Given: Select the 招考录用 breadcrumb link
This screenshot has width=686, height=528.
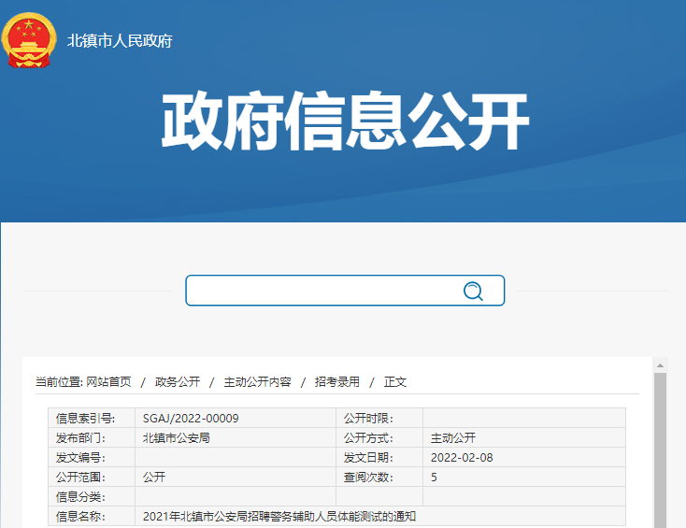Looking at the screenshot, I should click(x=336, y=382).
